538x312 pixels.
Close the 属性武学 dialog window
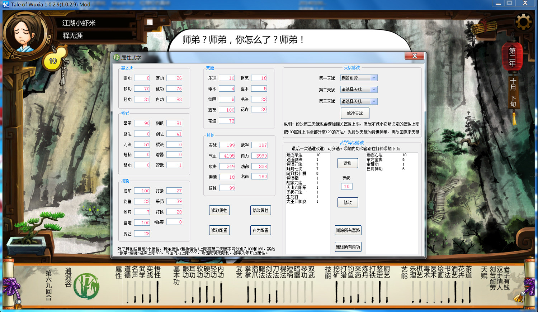pos(414,56)
